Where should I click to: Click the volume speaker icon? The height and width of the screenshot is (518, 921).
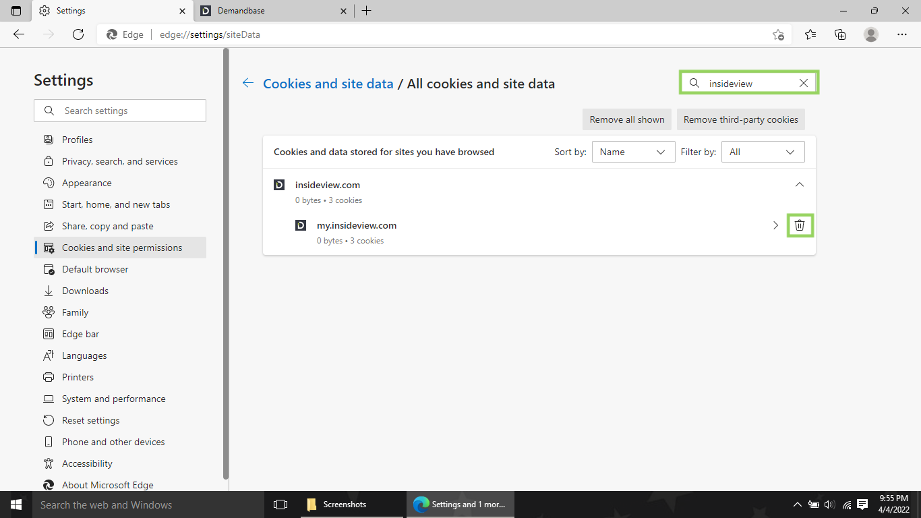pyautogui.click(x=830, y=505)
